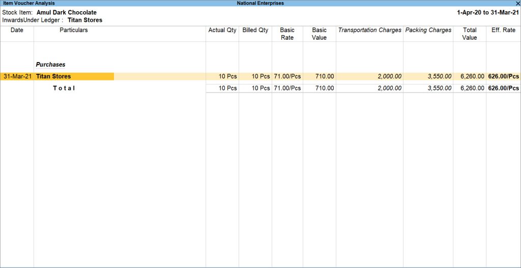Close the Item Voucher Analysis window
Image resolution: width=521 pixels, height=268 pixels.
tap(518, 3)
